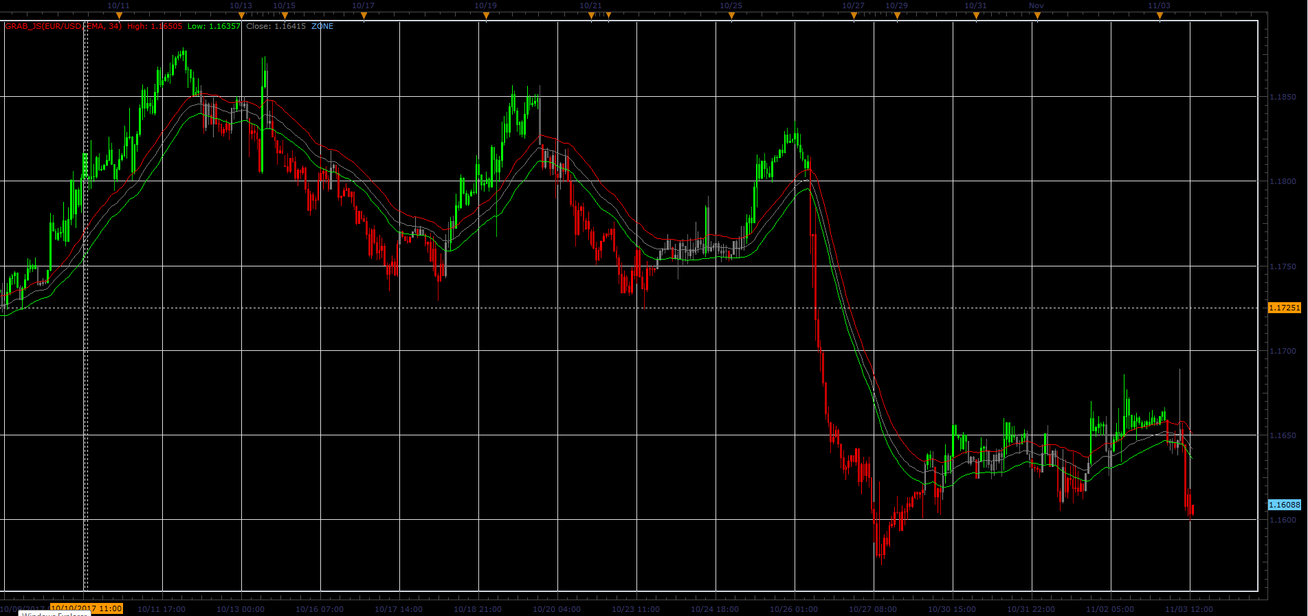Select the 10/24 18:00 time axis label

tap(715, 609)
